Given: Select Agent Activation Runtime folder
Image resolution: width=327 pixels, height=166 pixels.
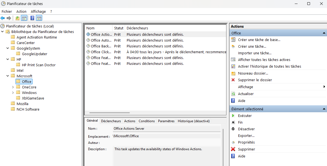Looking at the screenshot, I should (37, 37).
